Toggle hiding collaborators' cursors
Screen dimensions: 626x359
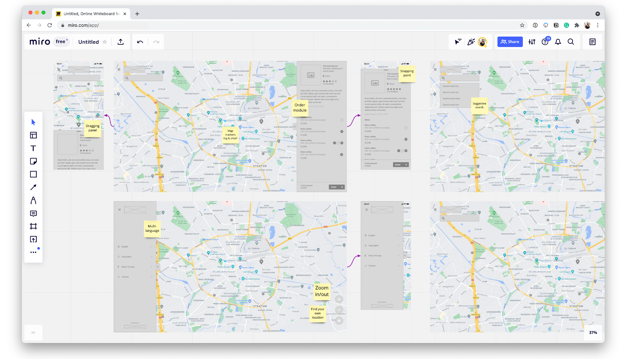point(458,42)
